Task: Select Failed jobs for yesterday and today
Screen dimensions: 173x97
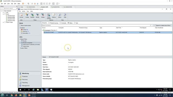Action: pos(31,44)
